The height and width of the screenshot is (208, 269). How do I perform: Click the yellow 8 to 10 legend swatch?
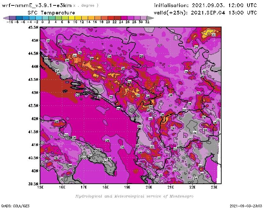click(x=72, y=18)
